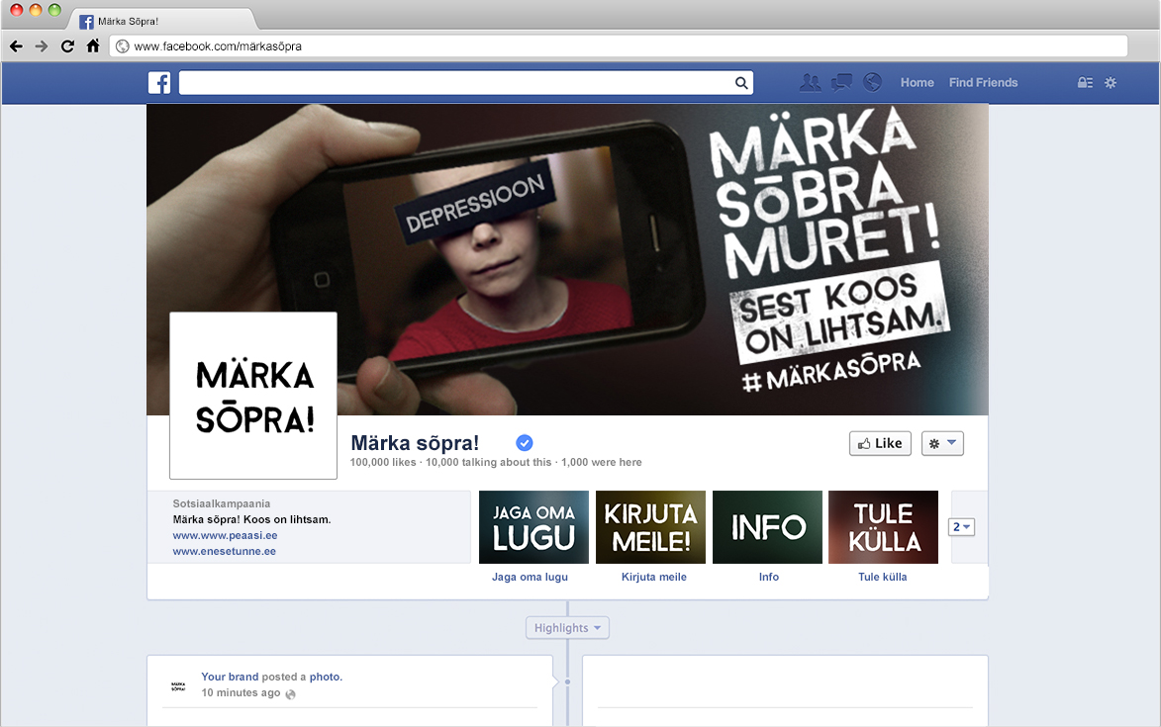Expand the Highlights dropdown
Screen dimensions: 1161x727
[x=567, y=628]
